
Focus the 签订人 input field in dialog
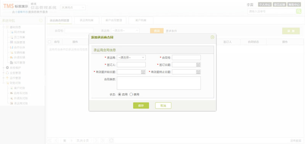click(131, 65)
